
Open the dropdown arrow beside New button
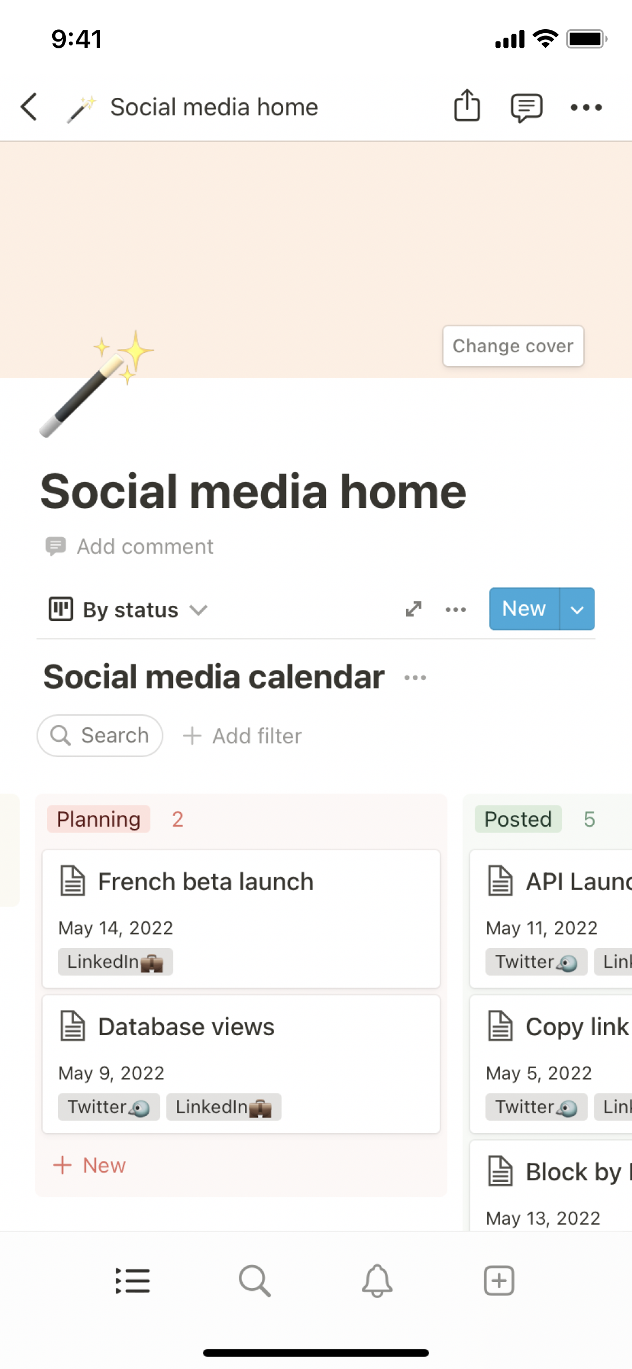pos(577,609)
